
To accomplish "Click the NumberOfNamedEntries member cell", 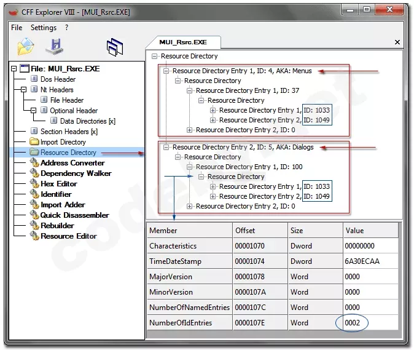I will [190, 307].
